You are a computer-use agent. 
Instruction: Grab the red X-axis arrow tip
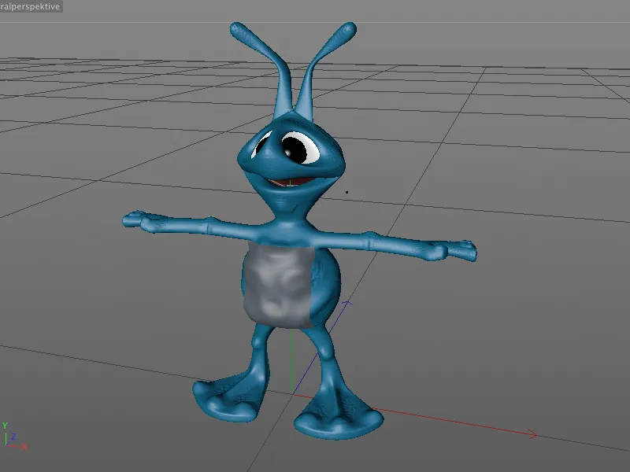click(533, 434)
